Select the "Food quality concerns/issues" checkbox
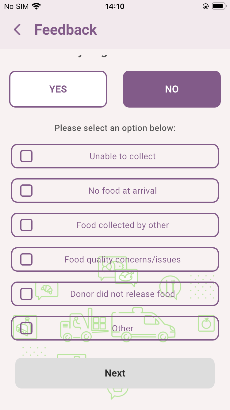230x410 pixels. [26, 259]
